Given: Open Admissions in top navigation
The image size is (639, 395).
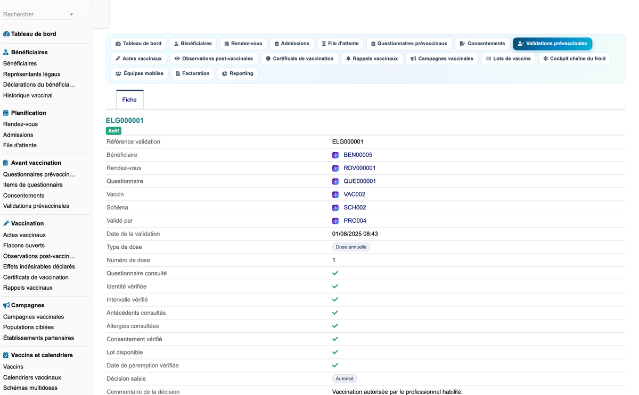Looking at the screenshot, I should tap(292, 44).
